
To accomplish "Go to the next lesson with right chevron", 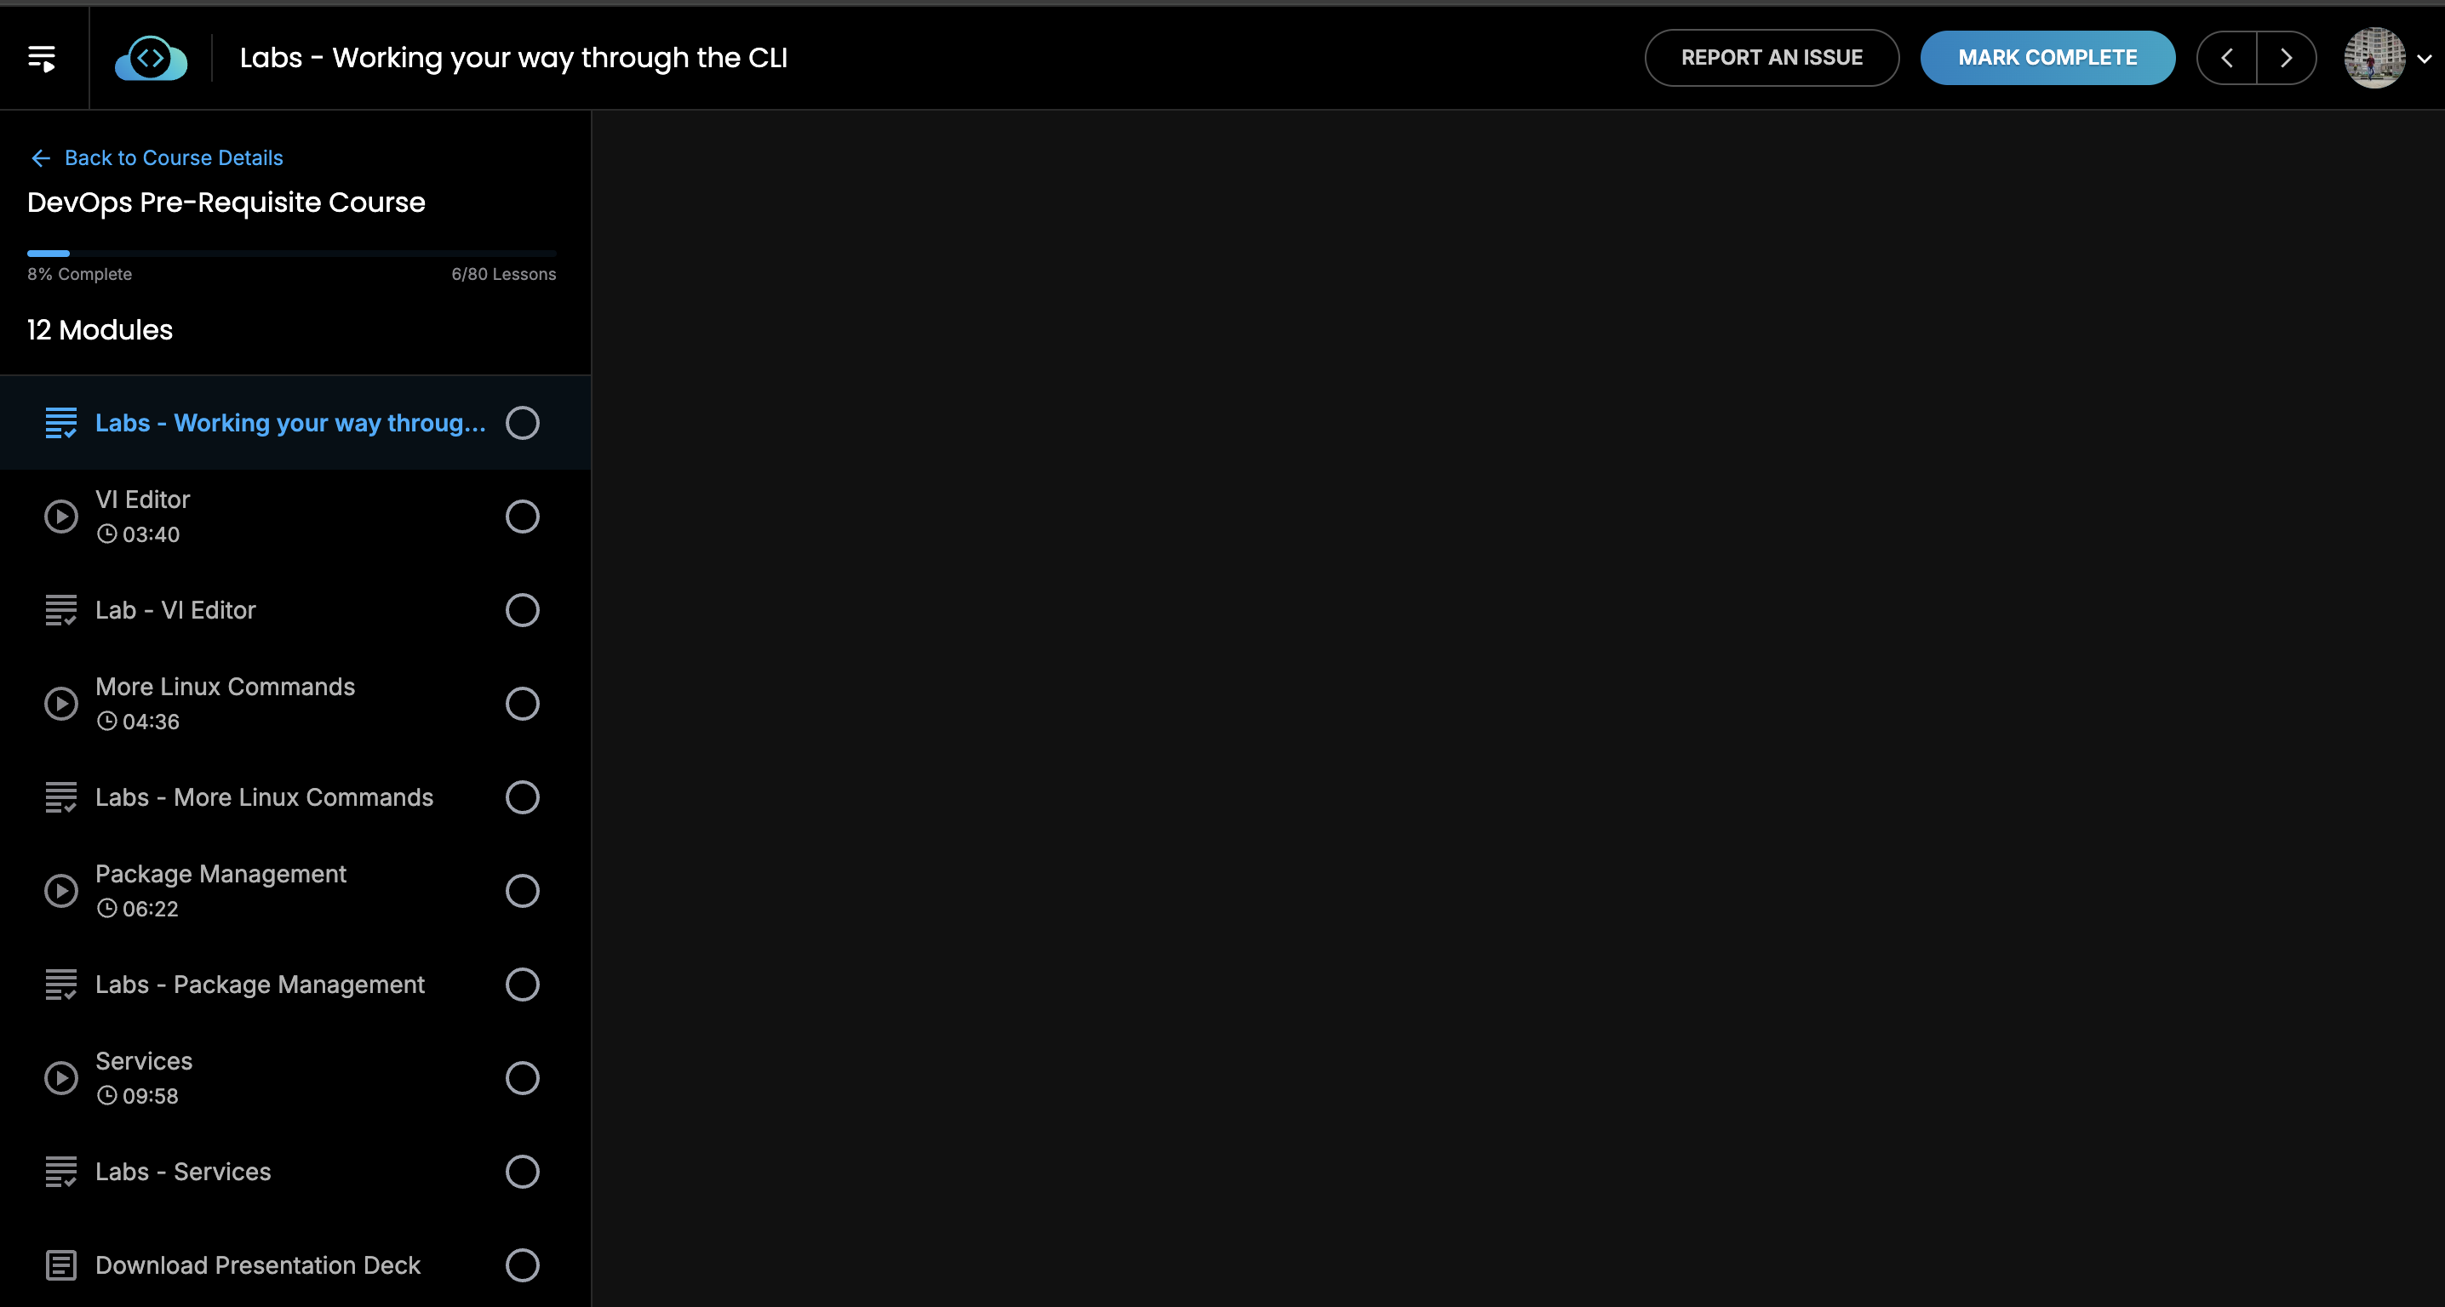I will pos(2286,58).
